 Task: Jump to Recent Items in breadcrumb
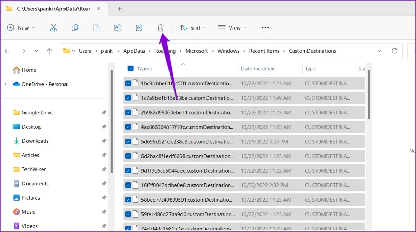tap(264, 51)
